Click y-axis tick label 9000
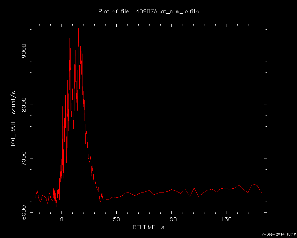 pyautogui.click(x=24, y=51)
